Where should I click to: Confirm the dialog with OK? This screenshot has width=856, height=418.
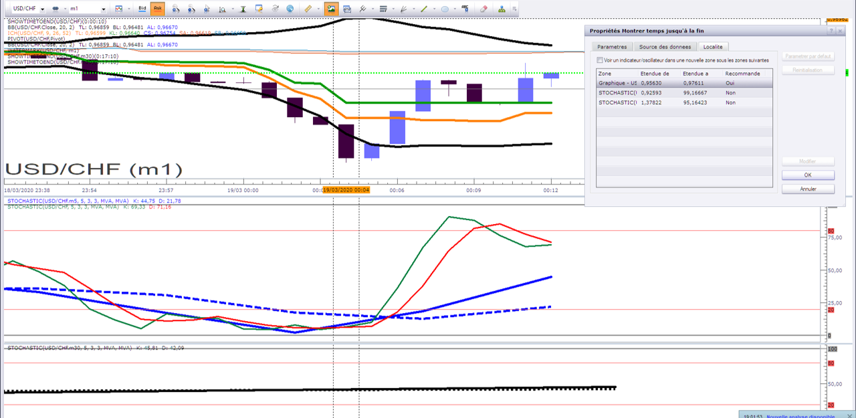coord(808,175)
